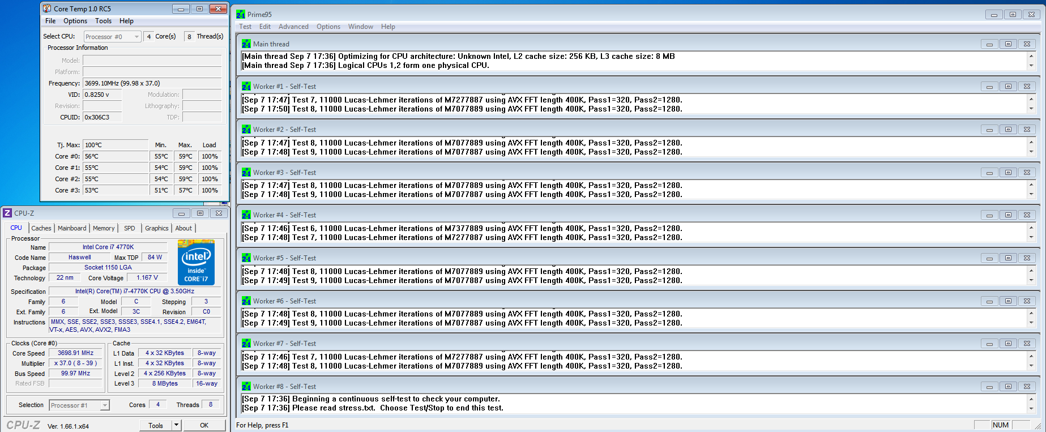The image size is (1046, 432).
Task: Click the Core #0 temperature 56°C reading
Action: point(116,156)
